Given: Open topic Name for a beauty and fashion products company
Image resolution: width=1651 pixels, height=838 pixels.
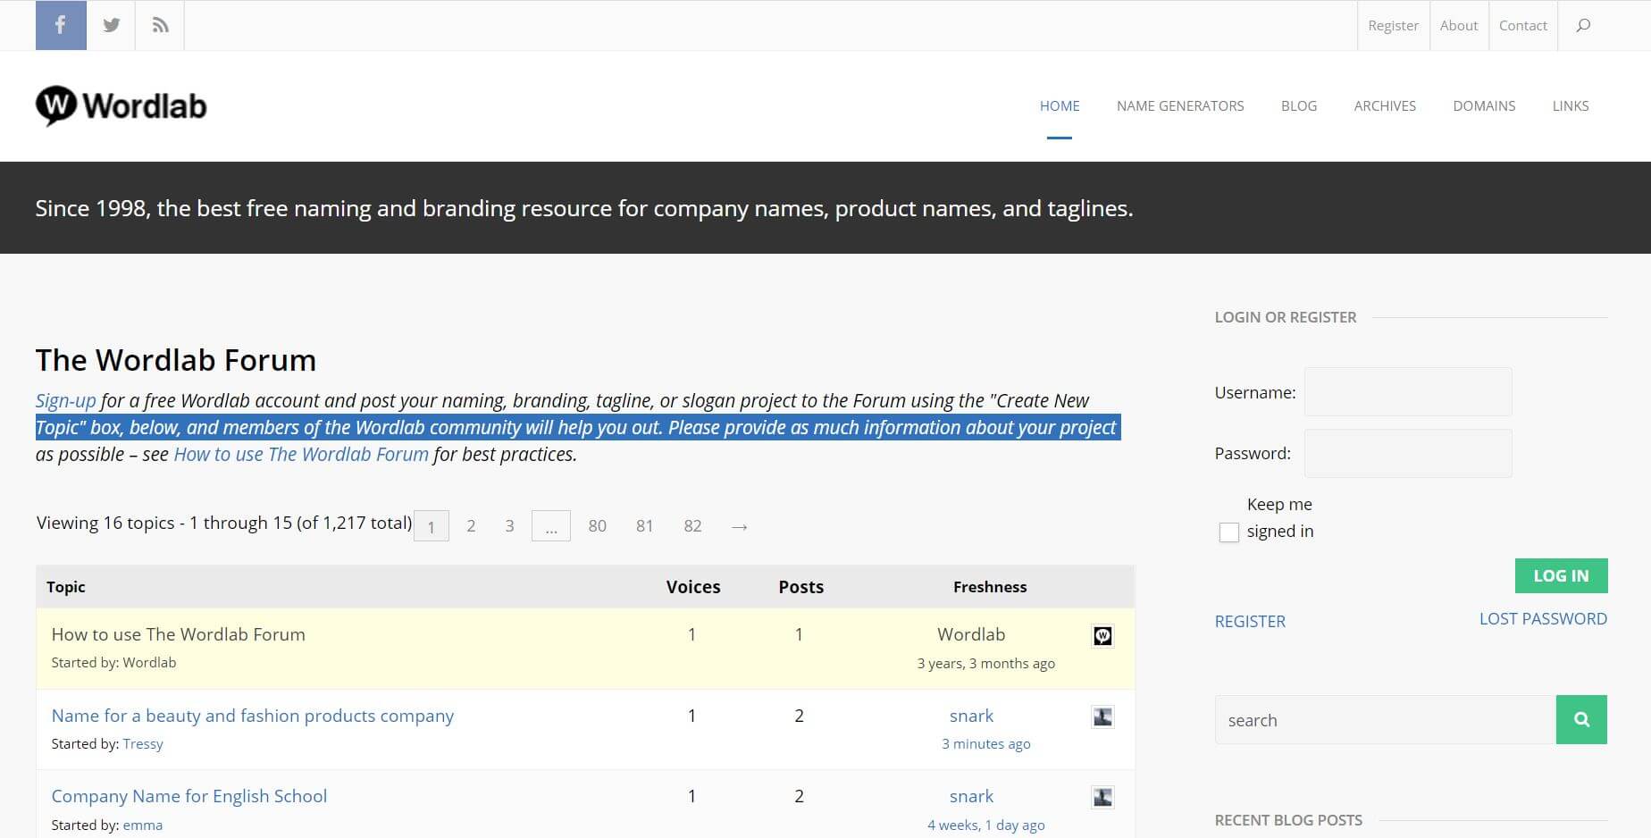Looking at the screenshot, I should (253, 716).
